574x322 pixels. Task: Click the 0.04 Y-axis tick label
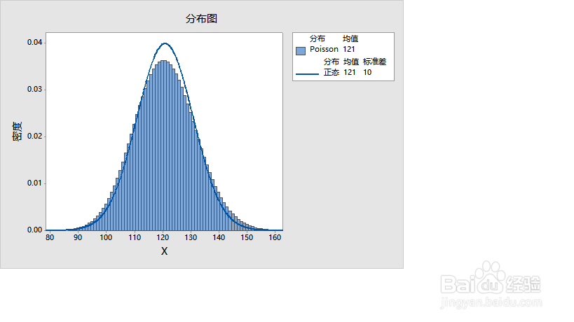tap(34, 43)
